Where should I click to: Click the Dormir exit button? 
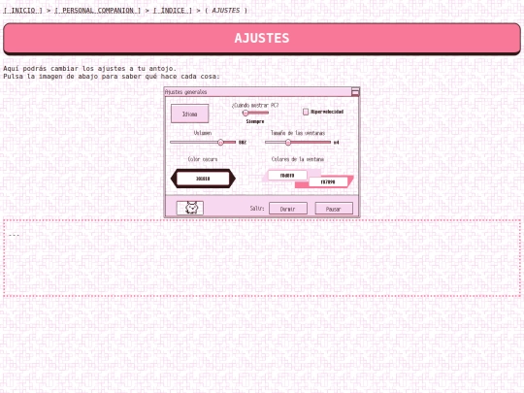(x=288, y=209)
